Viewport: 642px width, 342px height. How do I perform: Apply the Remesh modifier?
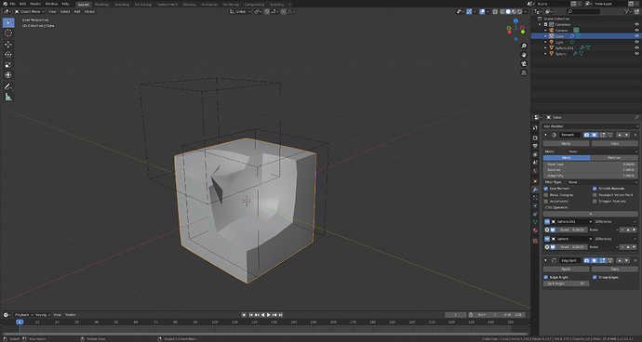(567, 144)
